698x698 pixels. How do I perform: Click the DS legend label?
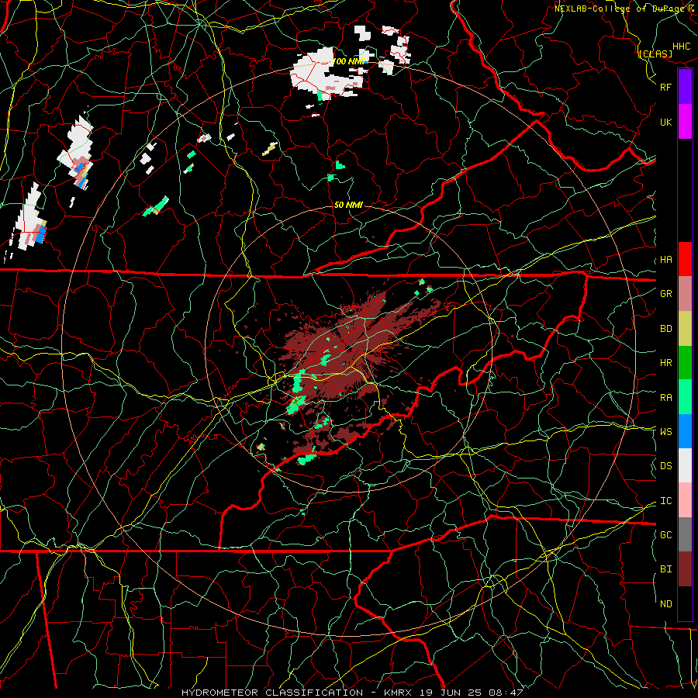pos(666,466)
